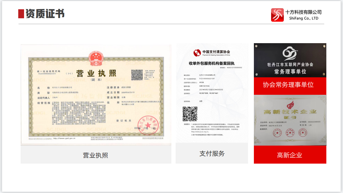Select the ShiFang Co., LTD text

click(x=304, y=18)
